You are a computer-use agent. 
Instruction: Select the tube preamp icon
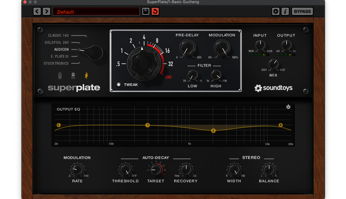pos(59,75)
